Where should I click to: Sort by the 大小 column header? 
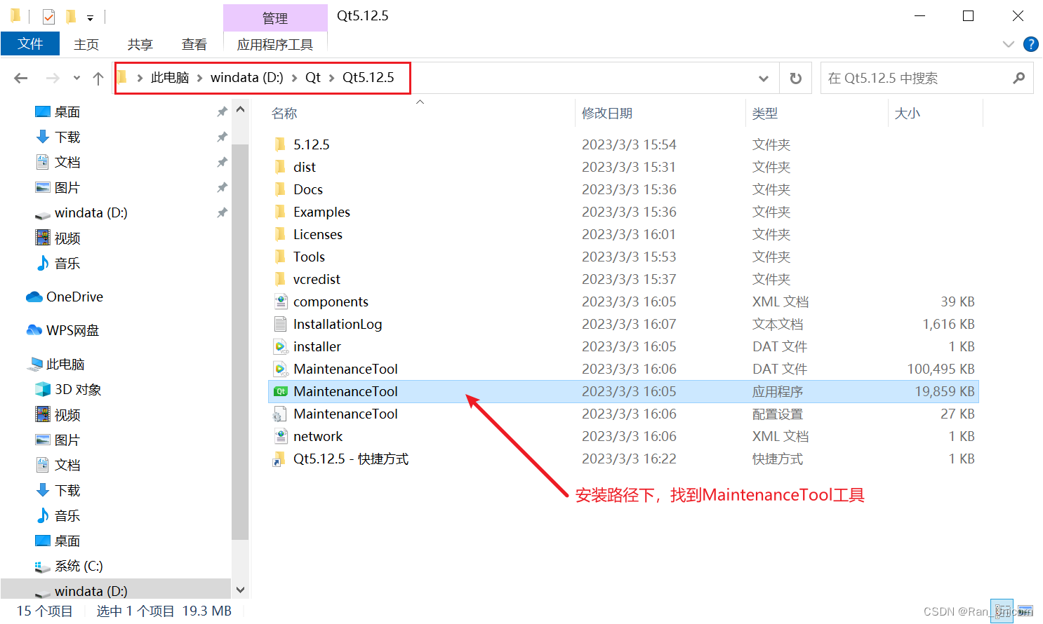[907, 114]
